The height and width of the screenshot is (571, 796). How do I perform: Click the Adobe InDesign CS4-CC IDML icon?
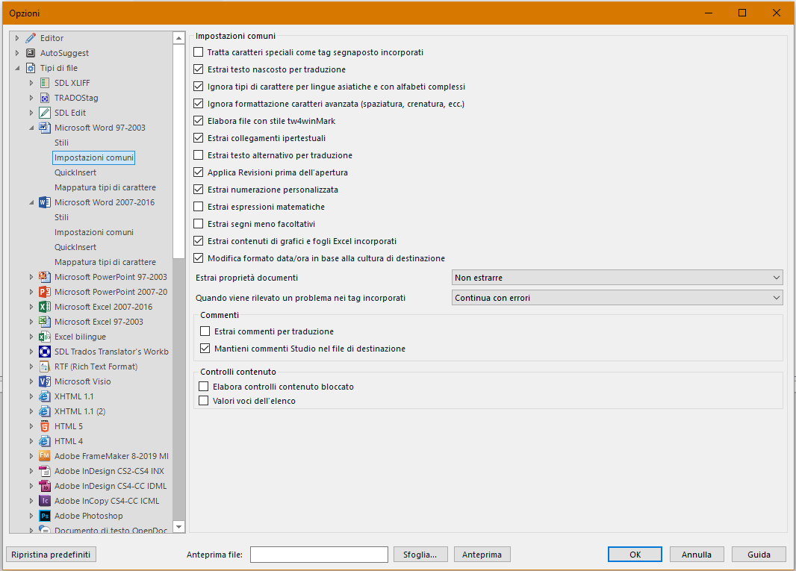pos(45,486)
